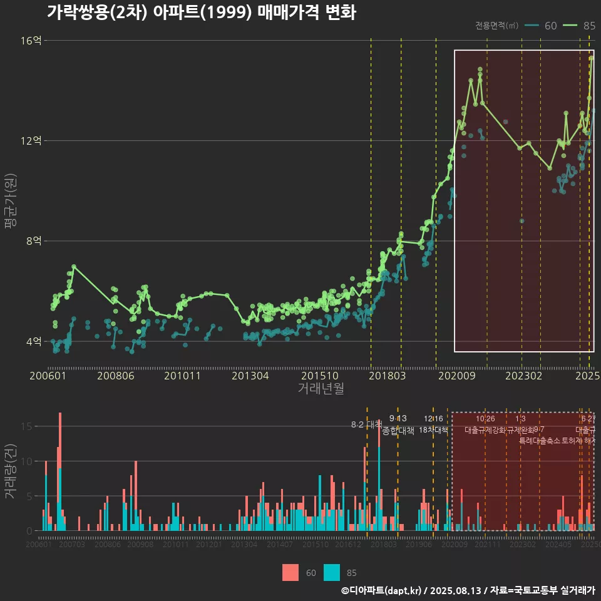Viewport: 601px width, 601px height.
Task: Click the highest green data point near 16억
Action: pos(592,58)
